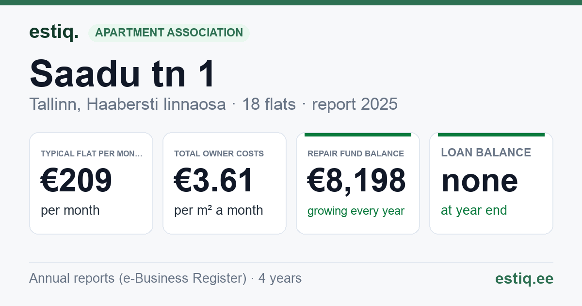The height and width of the screenshot is (306, 582).
Task: Open the Typical flat per month card
Action: [x=91, y=183]
